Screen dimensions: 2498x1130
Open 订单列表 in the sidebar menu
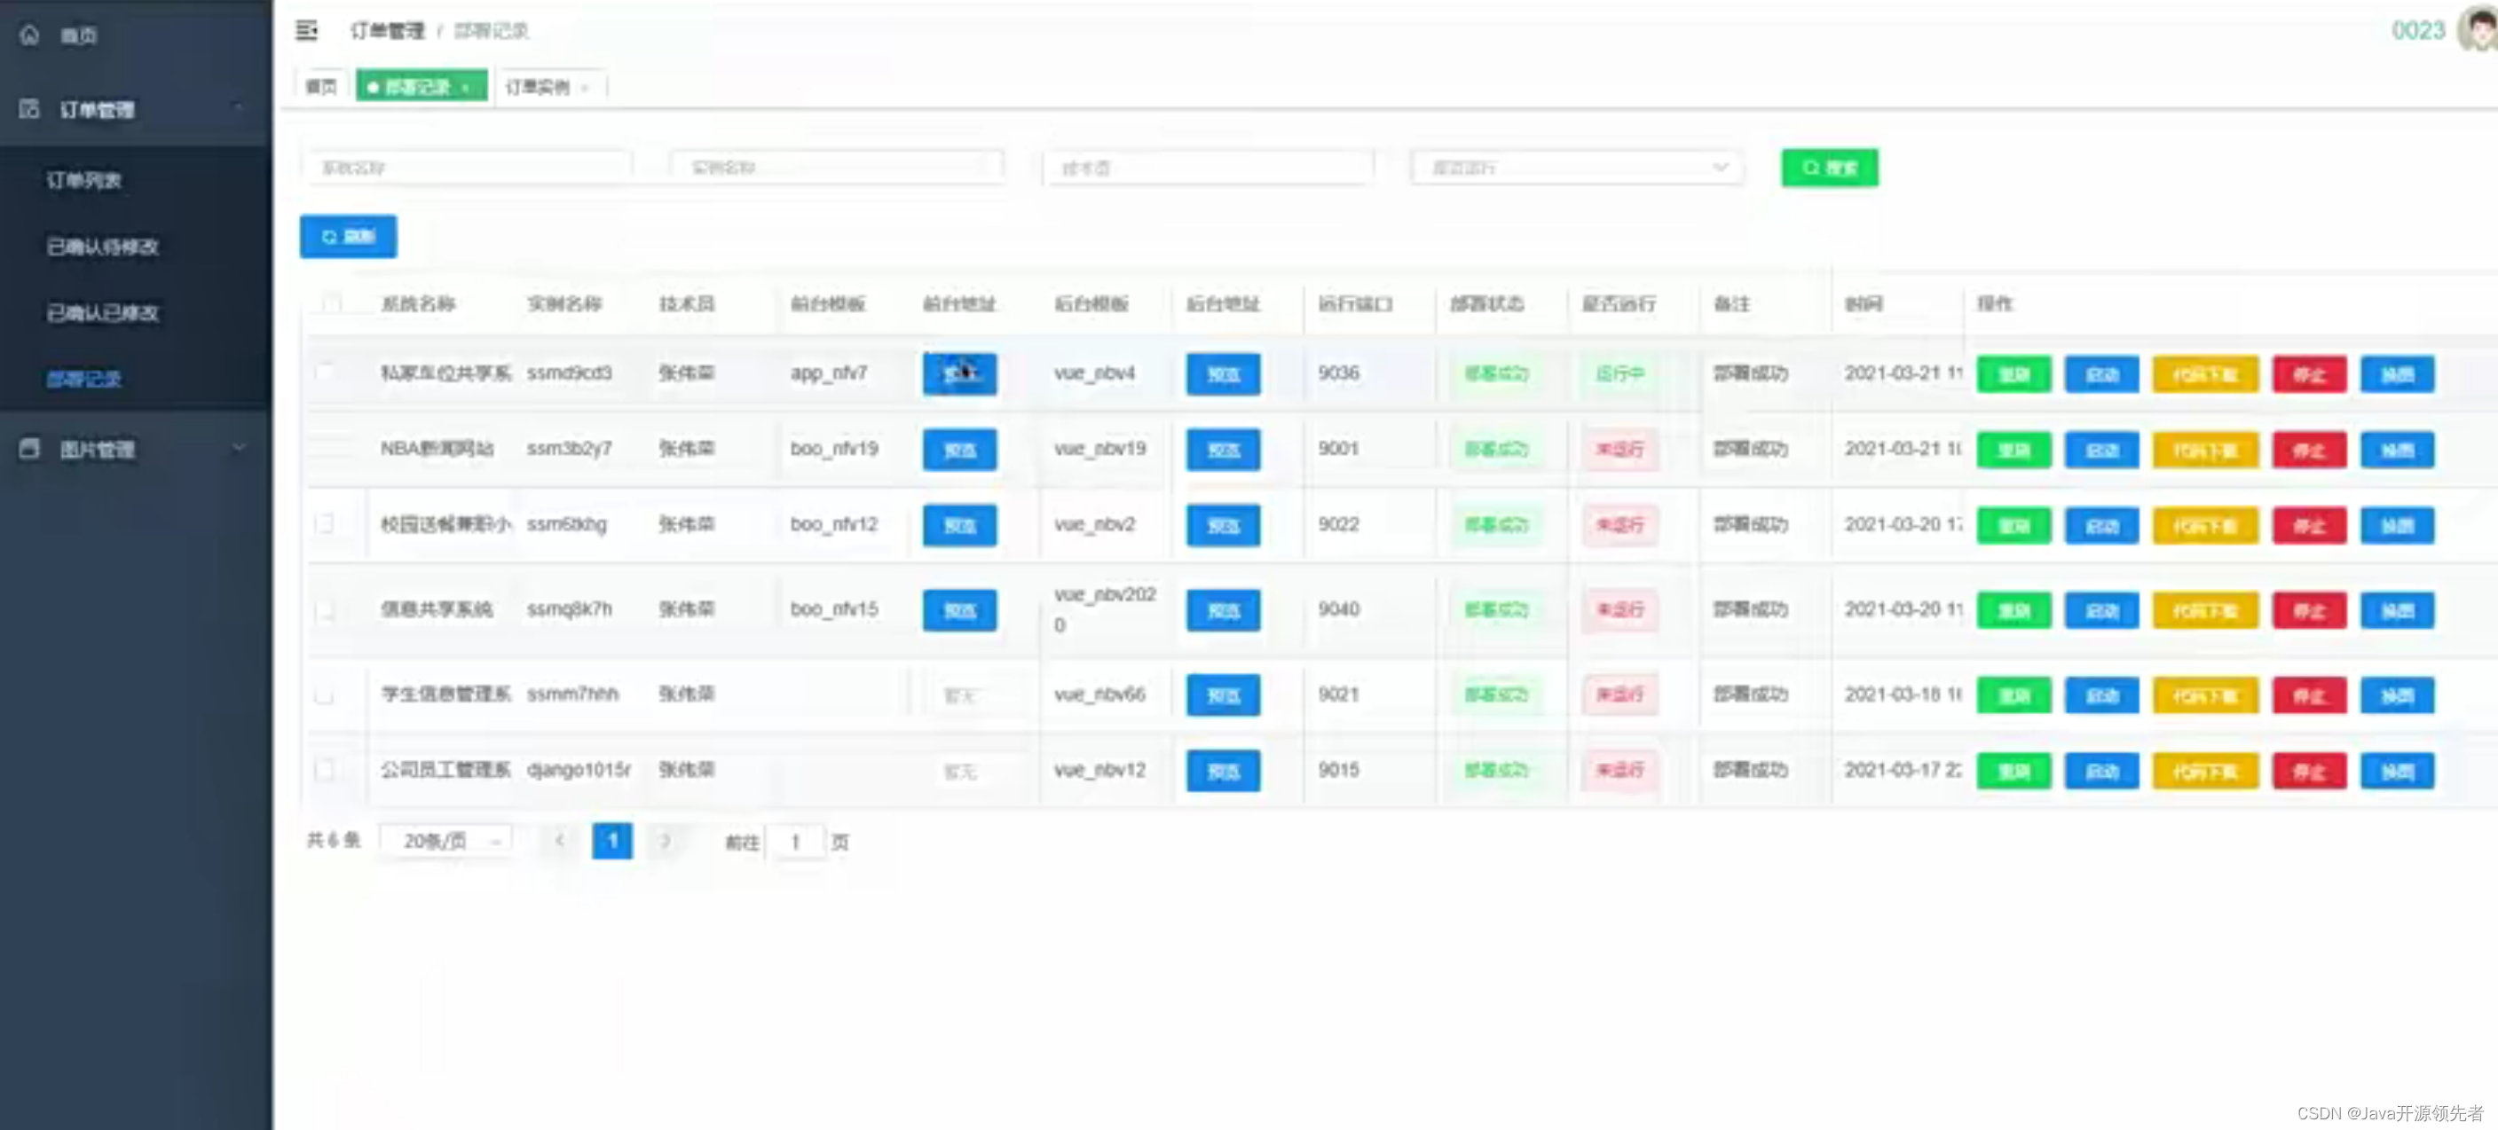(x=84, y=180)
